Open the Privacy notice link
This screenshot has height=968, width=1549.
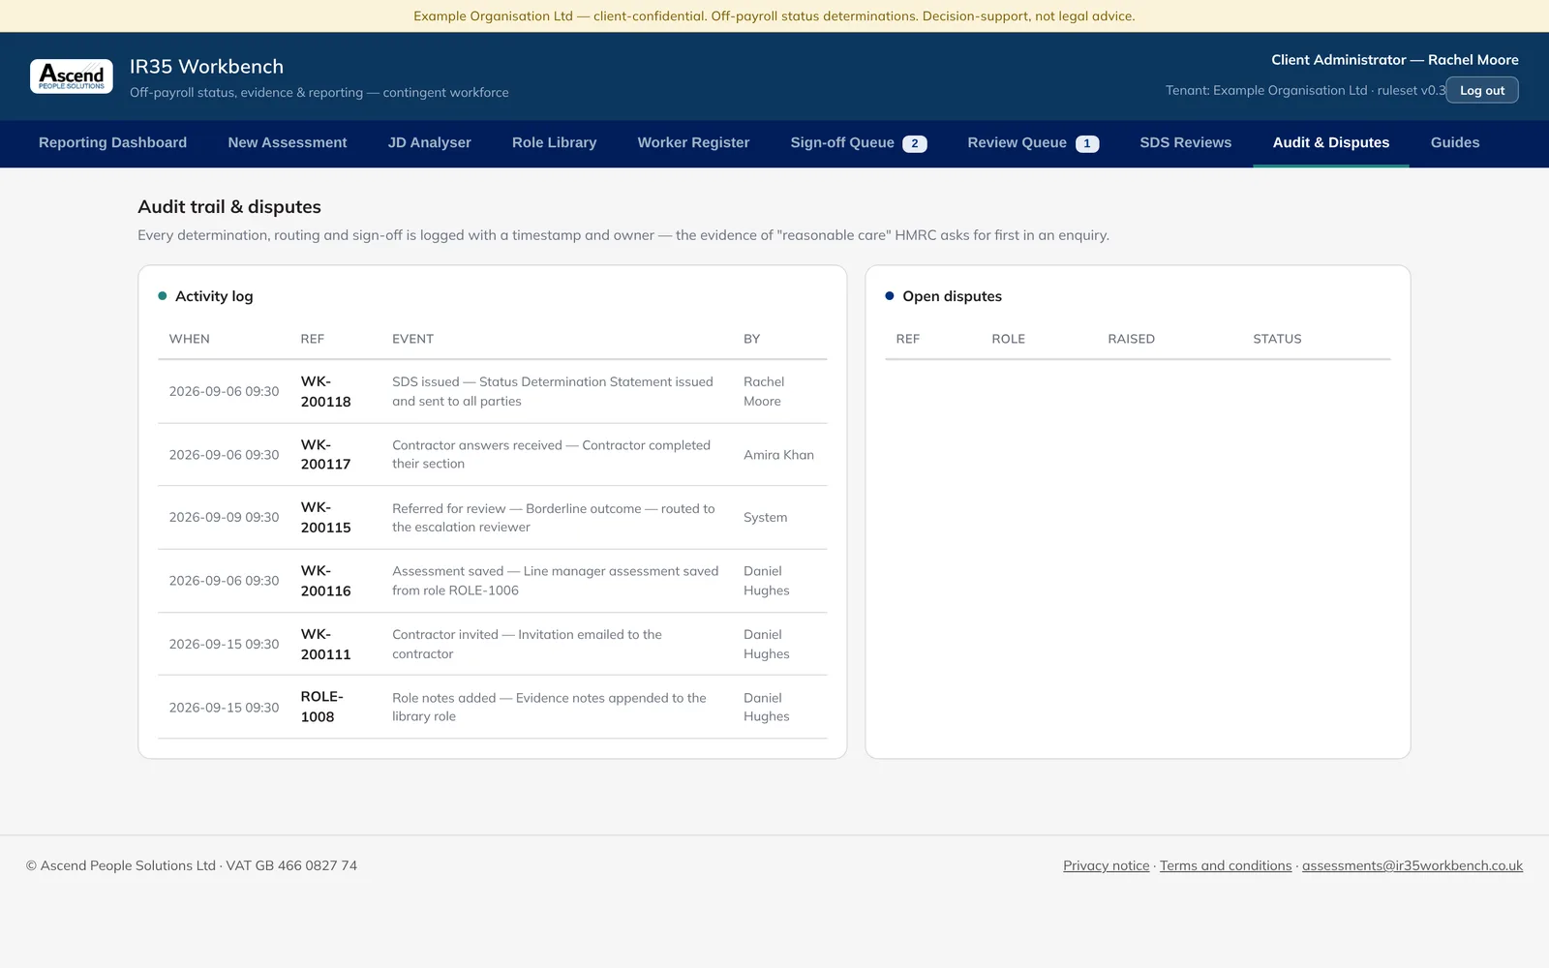click(x=1107, y=865)
